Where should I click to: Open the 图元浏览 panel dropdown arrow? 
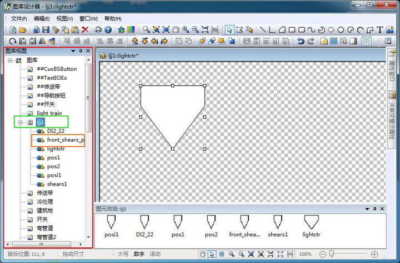pyautogui.click(x=367, y=209)
